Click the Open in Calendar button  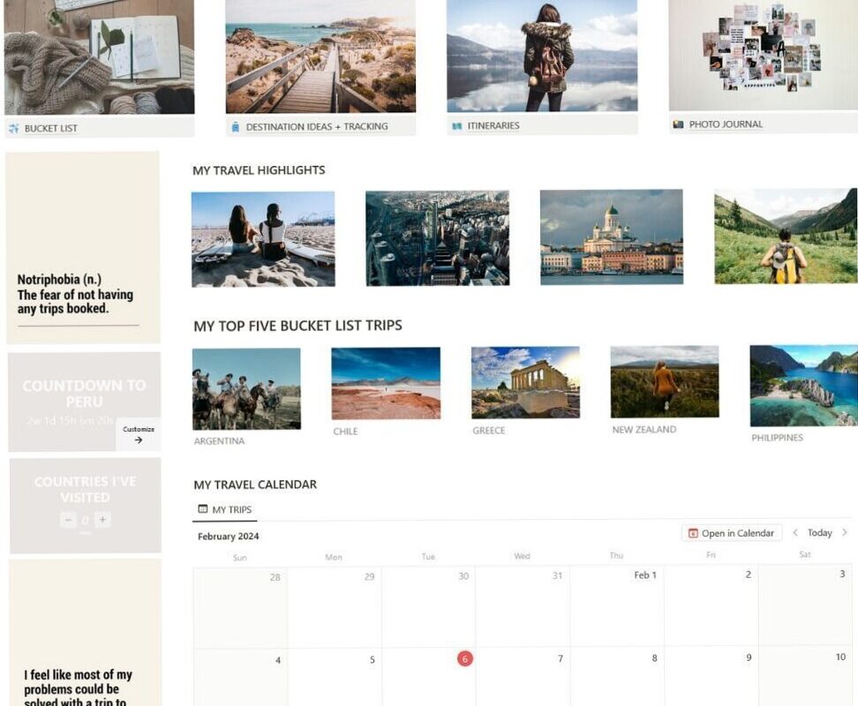(x=733, y=533)
